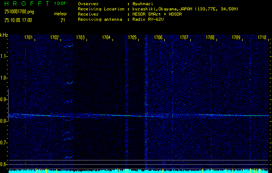Screen dimensions: 272x173
Task: Click the Receiver label
Action: click(x=88, y=14)
